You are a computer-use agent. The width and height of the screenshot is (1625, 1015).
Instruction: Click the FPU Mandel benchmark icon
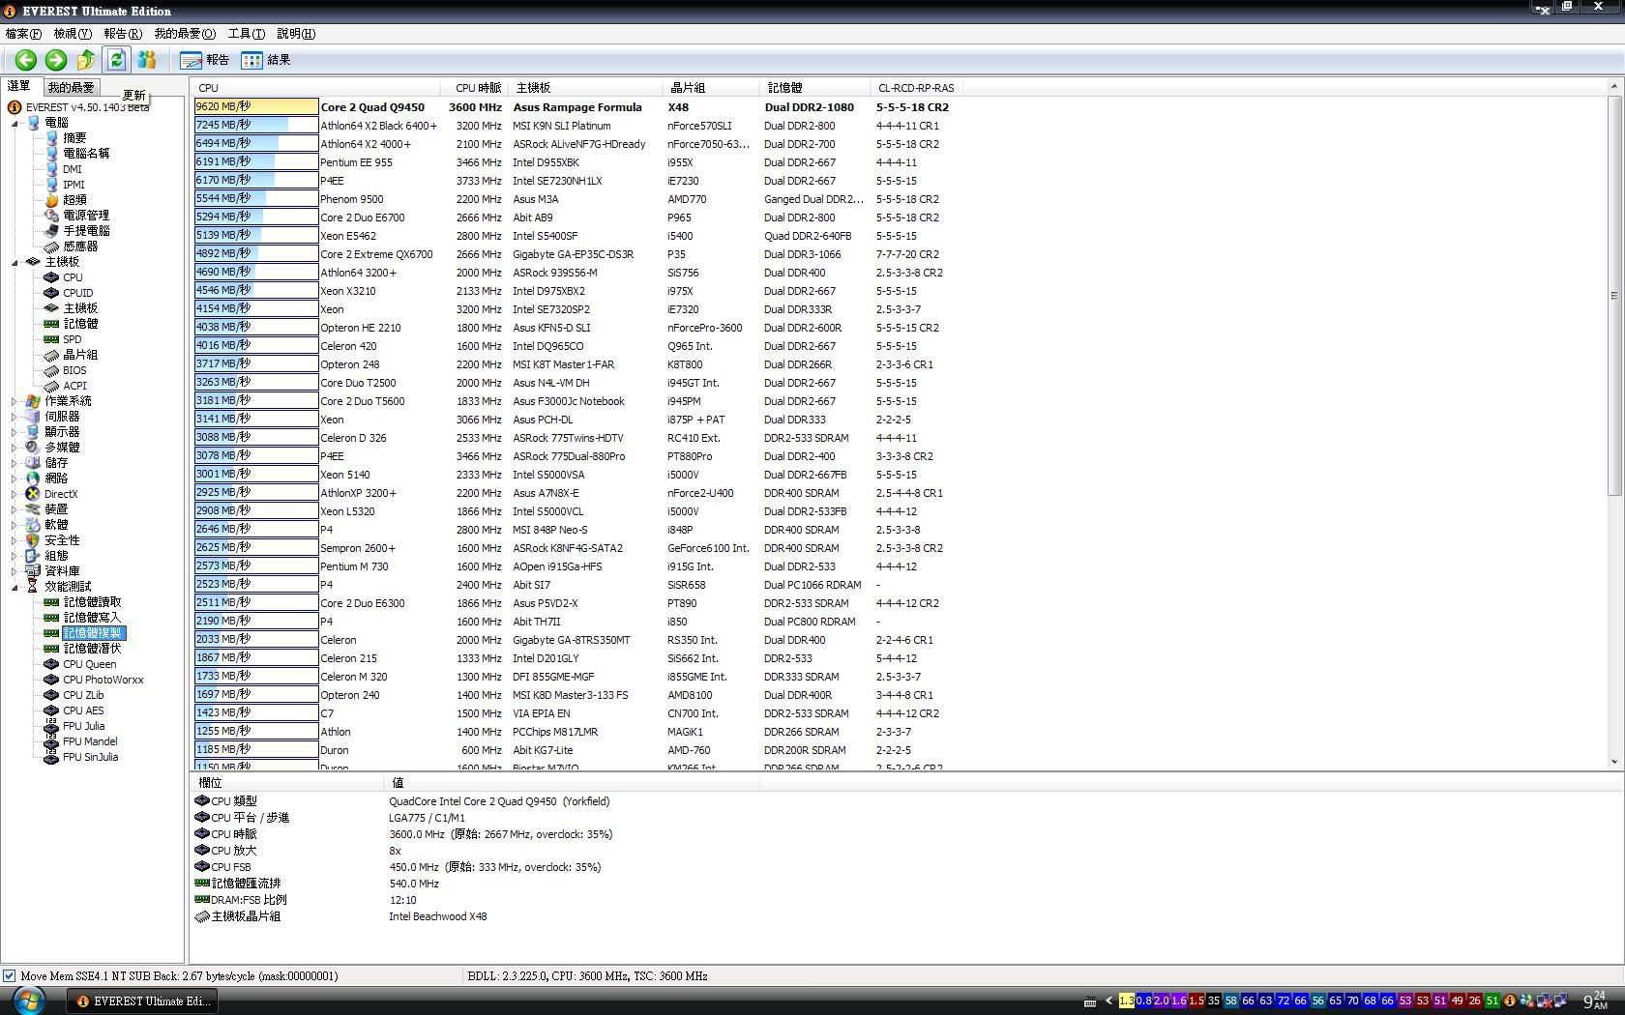51,741
